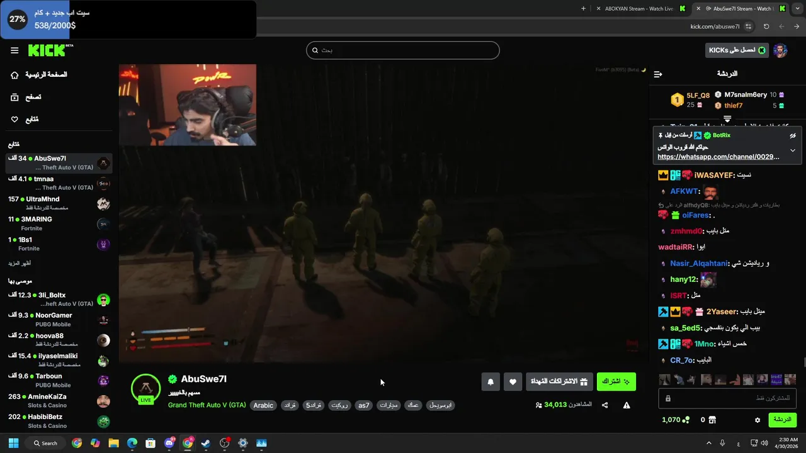Open the gifted subscriptions button
Screen dimensions: 806x453
click(x=559, y=381)
